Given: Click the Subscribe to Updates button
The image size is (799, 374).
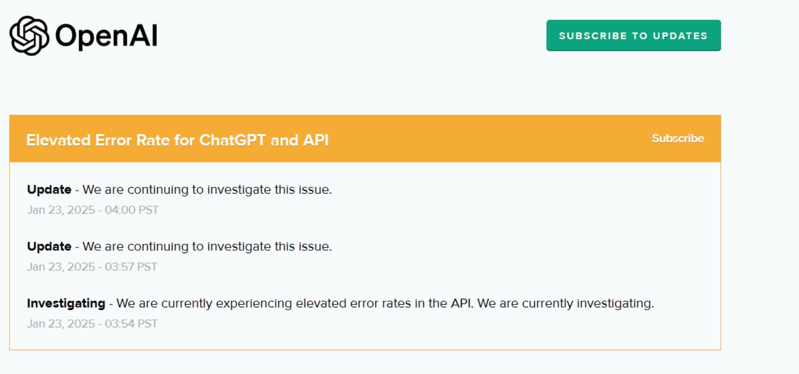Looking at the screenshot, I should pyautogui.click(x=633, y=36).
